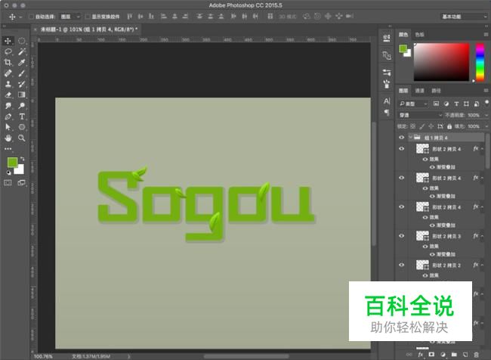Select the Lasso tool
Screen dimensions: 491x360
[x=8, y=51]
